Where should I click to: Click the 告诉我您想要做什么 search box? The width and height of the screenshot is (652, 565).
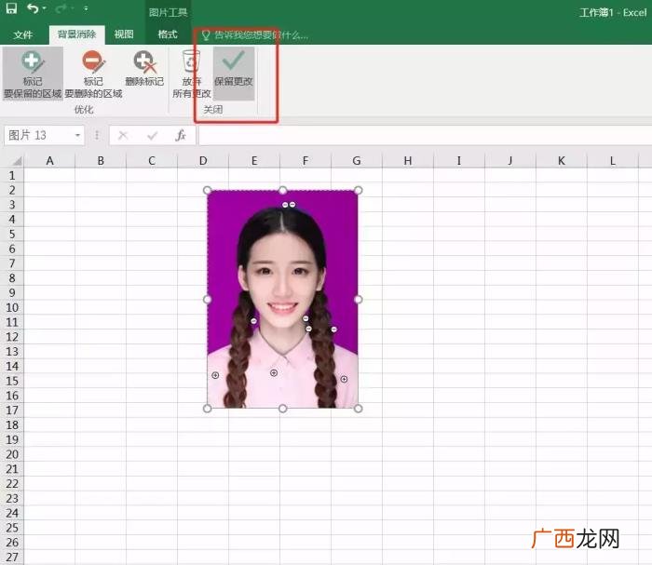254,35
